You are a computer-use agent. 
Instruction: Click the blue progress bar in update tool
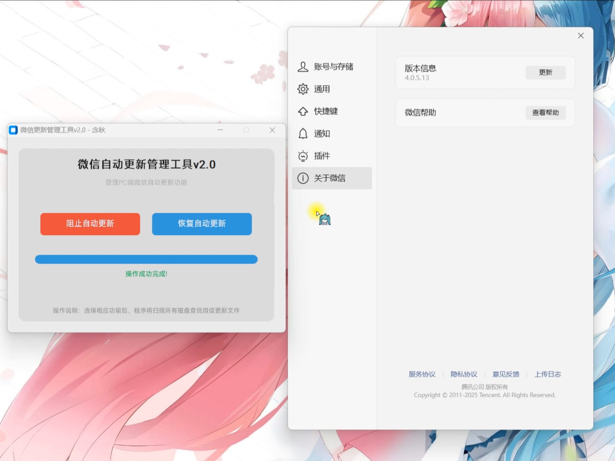coord(146,259)
